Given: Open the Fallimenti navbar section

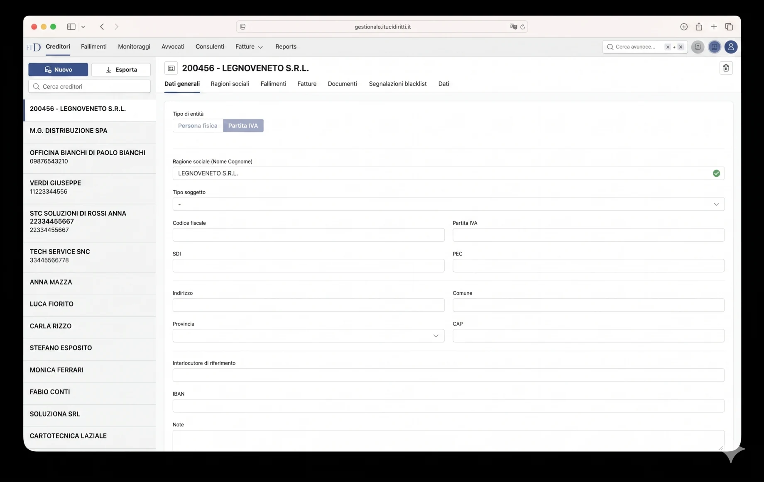Looking at the screenshot, I should click(x=93, y=46).
